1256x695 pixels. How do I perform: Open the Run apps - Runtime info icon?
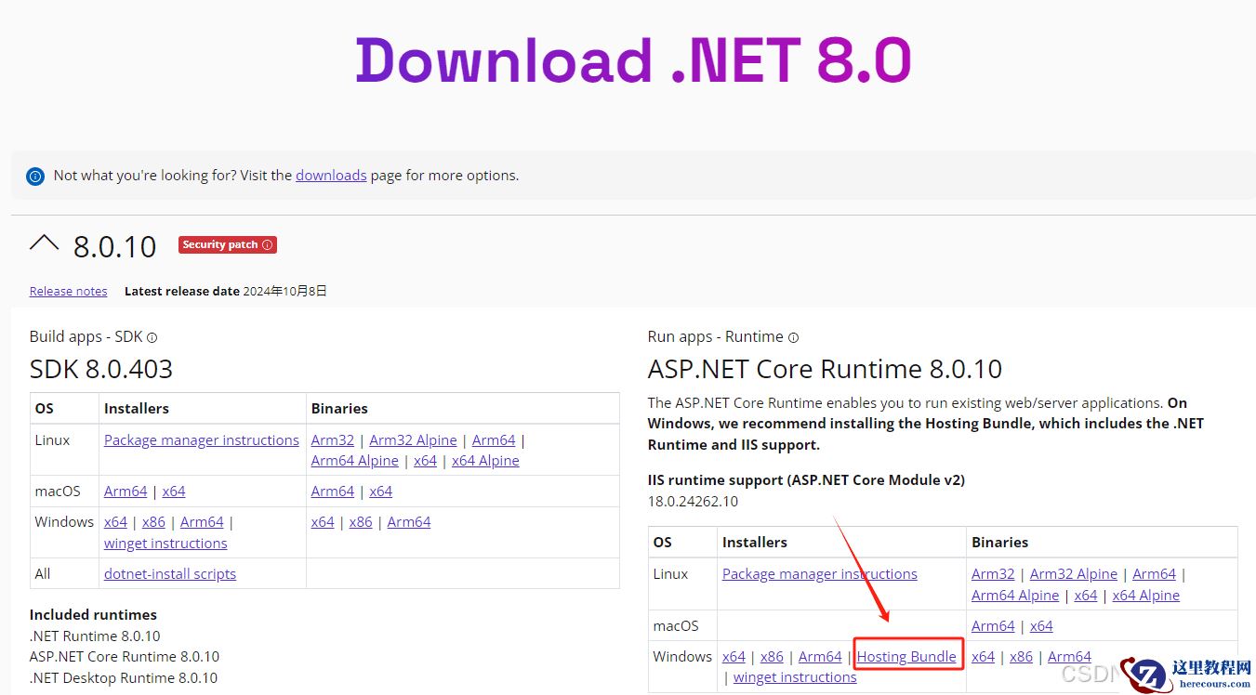tap(793, 337)
